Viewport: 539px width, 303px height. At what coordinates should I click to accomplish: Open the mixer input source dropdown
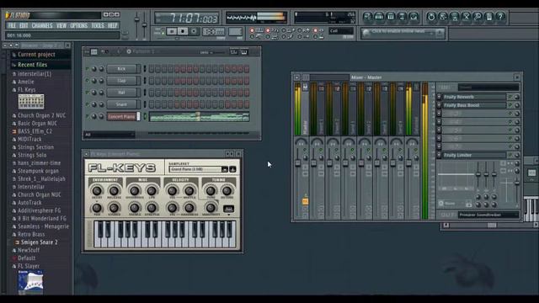click(488, 88)
